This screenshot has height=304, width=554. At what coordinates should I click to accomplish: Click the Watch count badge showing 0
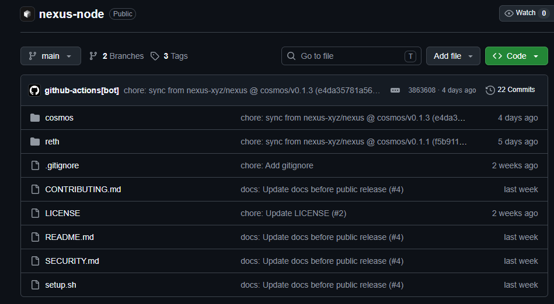pyautogui.click(x=543, y=13)
